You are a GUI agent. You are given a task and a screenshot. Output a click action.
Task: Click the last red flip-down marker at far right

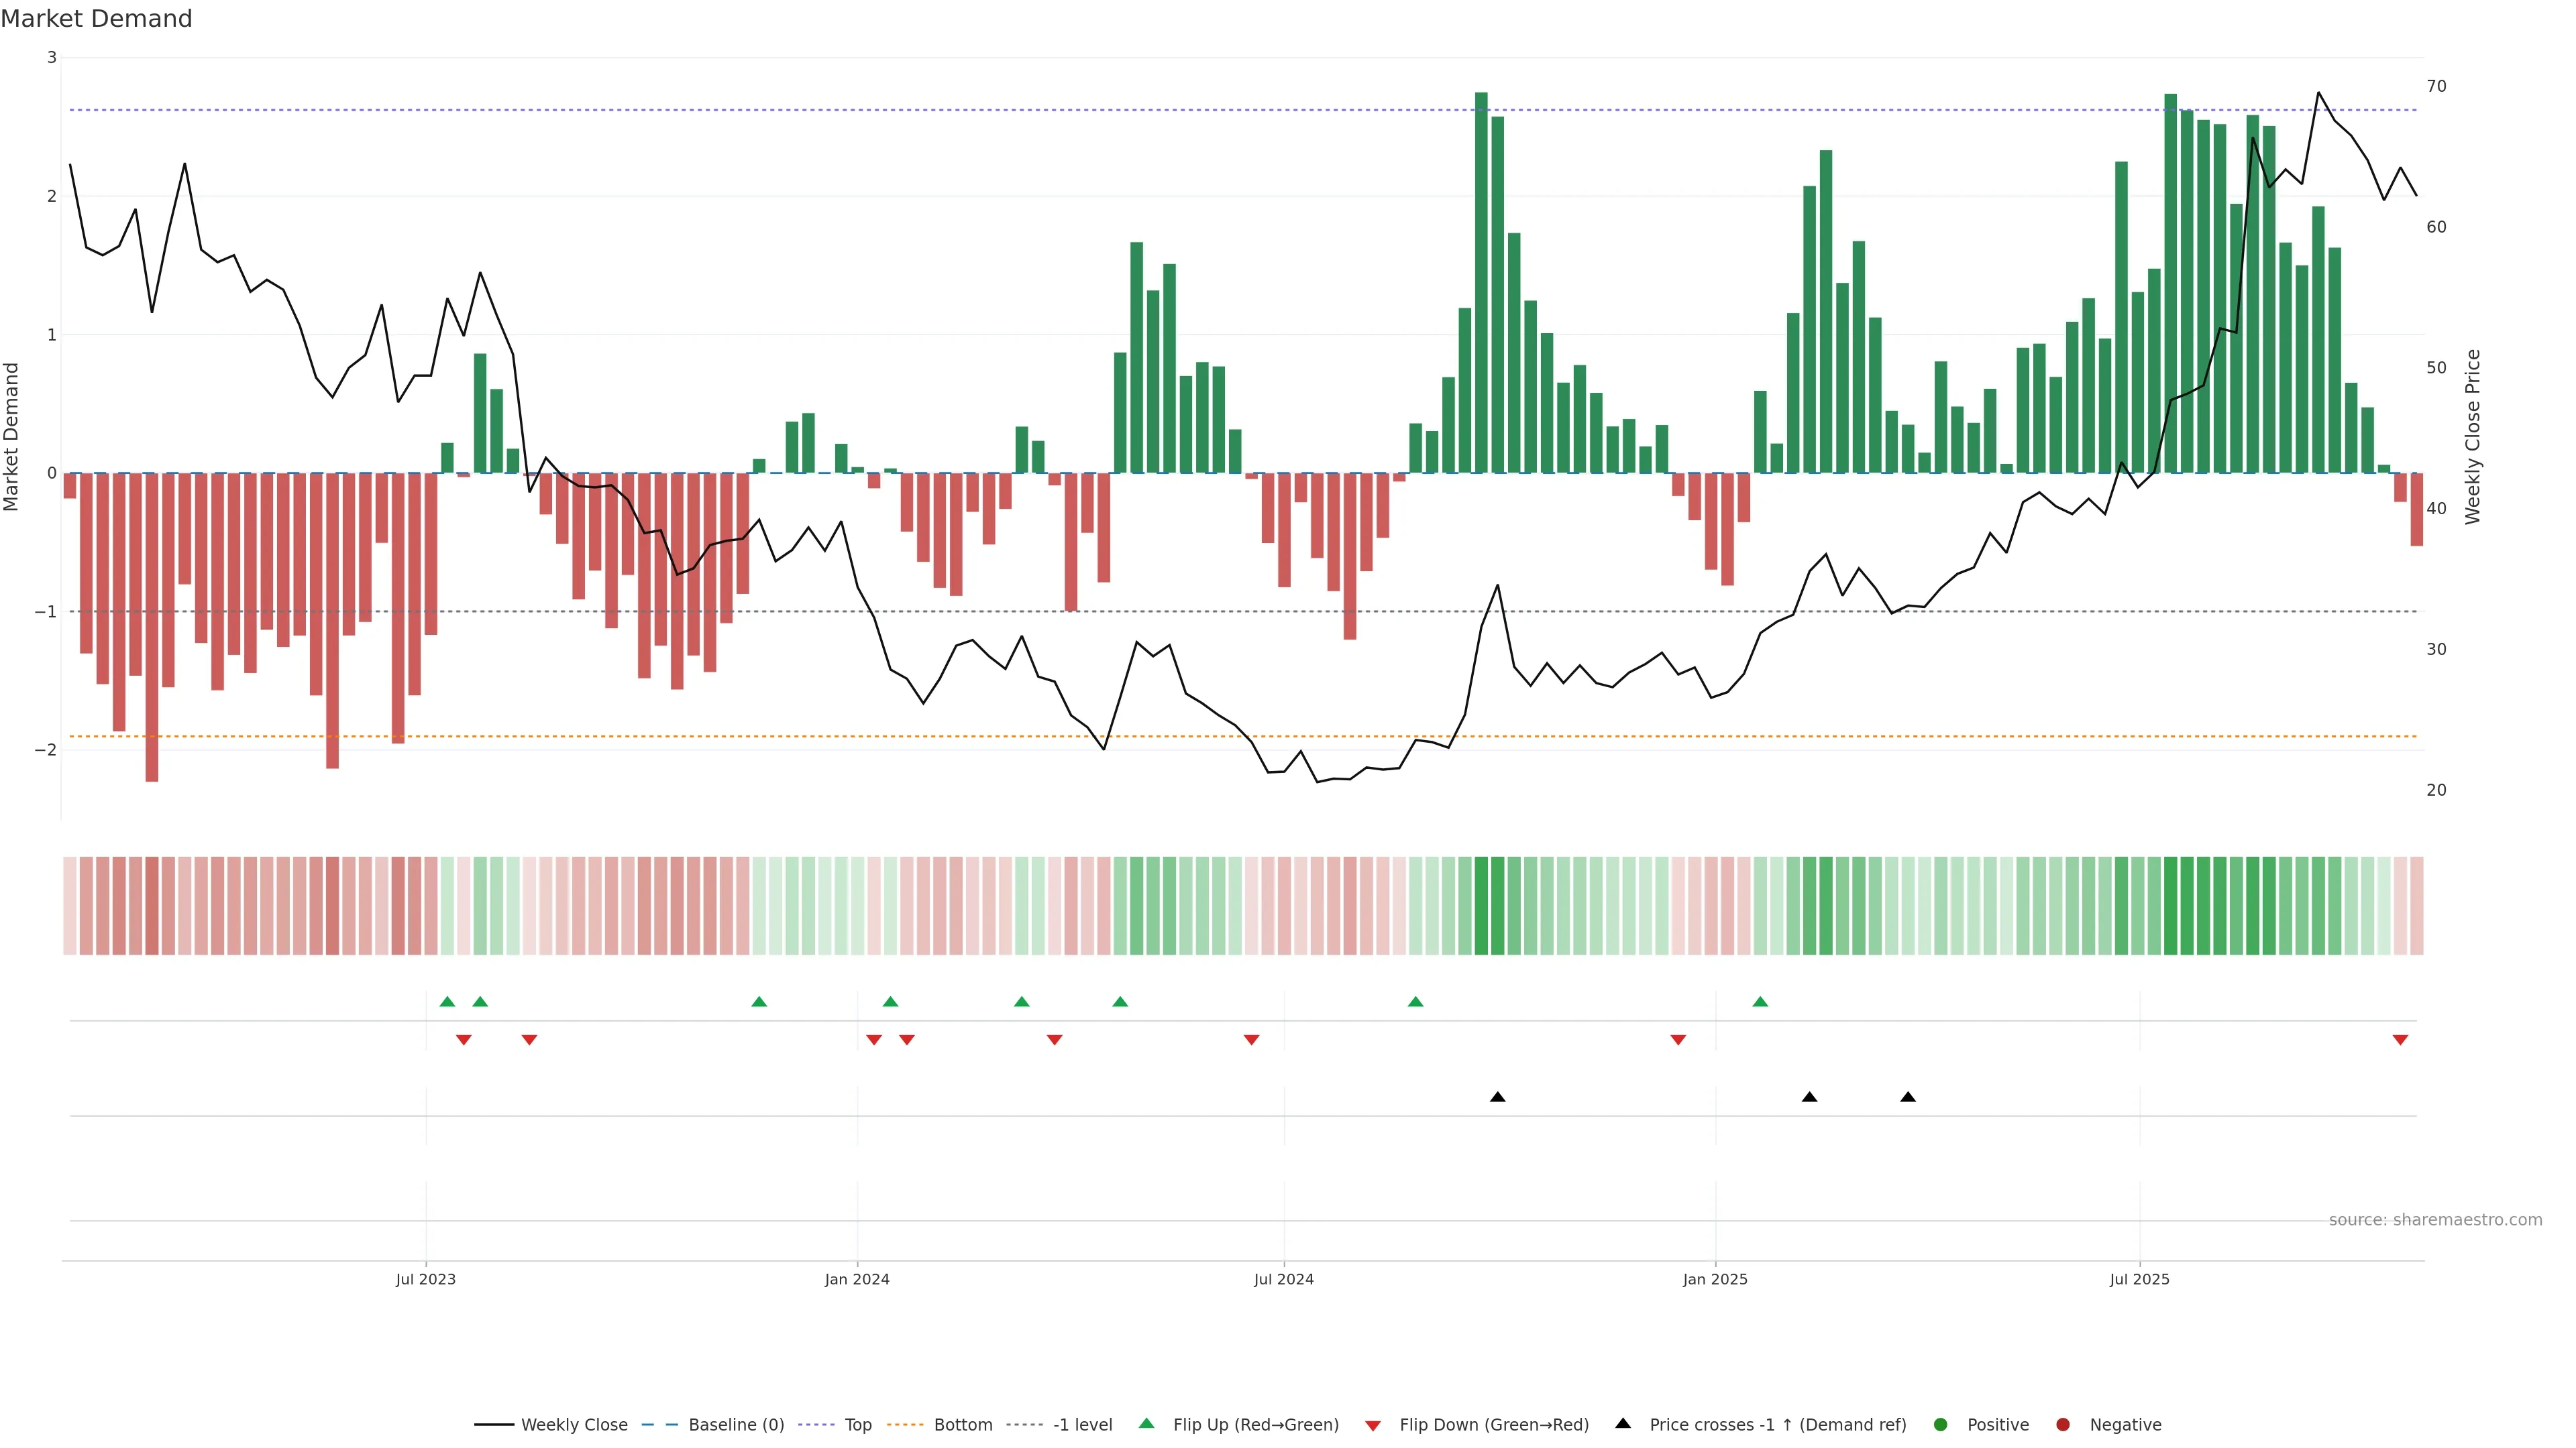2400,1040
